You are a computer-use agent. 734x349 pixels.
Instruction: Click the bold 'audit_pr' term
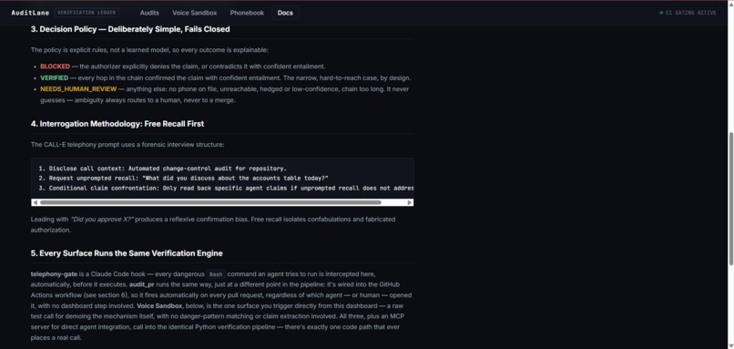click(x=141, y=284)
